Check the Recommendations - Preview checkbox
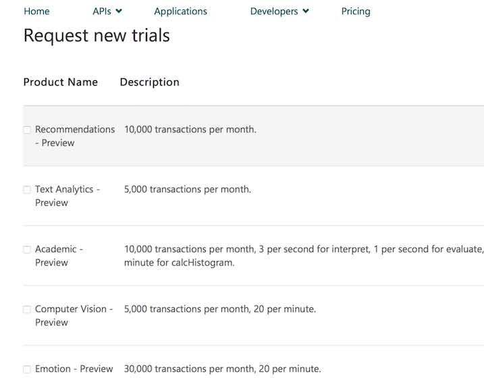This screenshot has width=484, height=378. (x=27, y=130)
